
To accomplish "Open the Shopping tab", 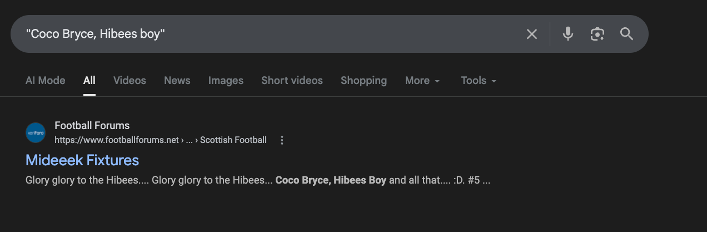I will click(x=364, y=81).
